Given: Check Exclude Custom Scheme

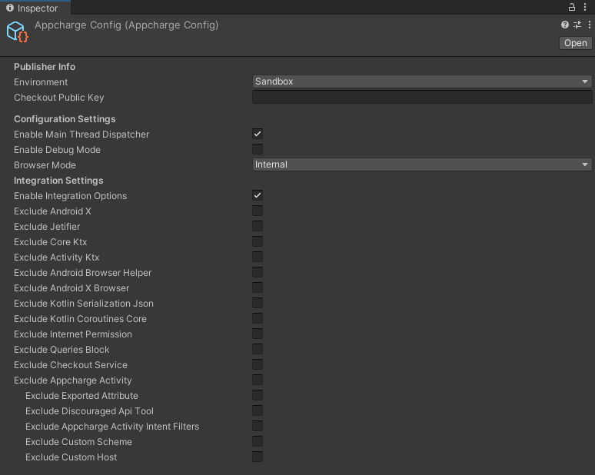Looking at the screenshot, I should coord(258,441).
